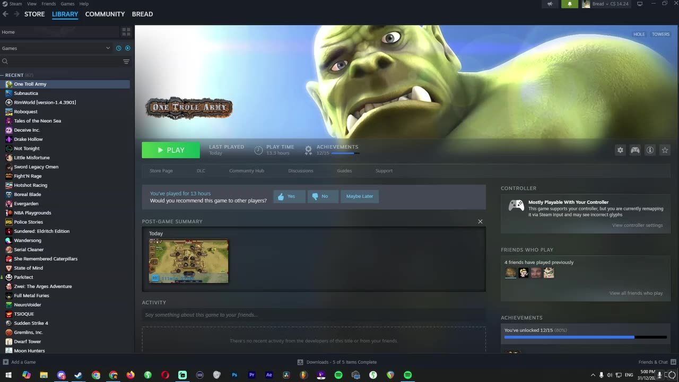Open today's post-game screenshot thumbnail

(189, 261)
